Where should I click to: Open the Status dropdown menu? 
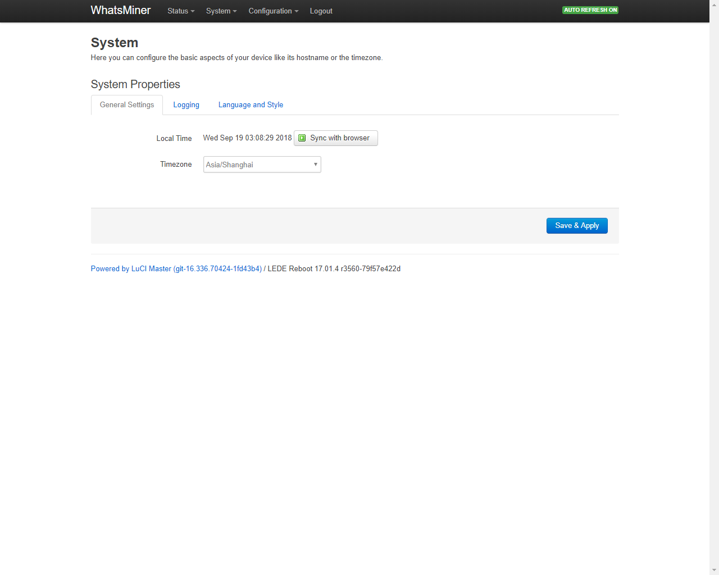coord(181,11)
